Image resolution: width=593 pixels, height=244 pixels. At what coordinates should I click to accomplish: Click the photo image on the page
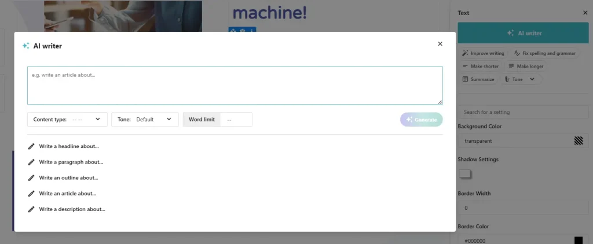click(123, 16)
